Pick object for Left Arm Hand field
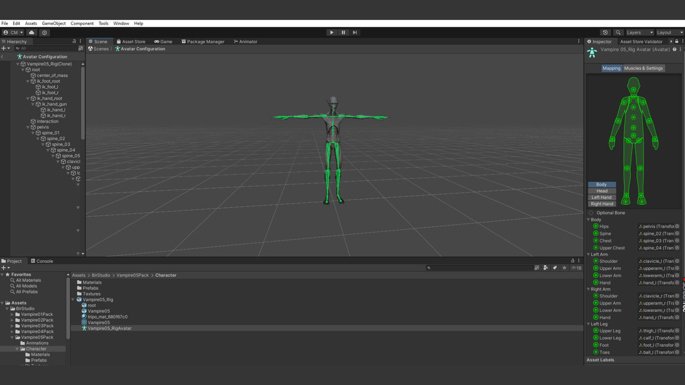 [678, 282]
